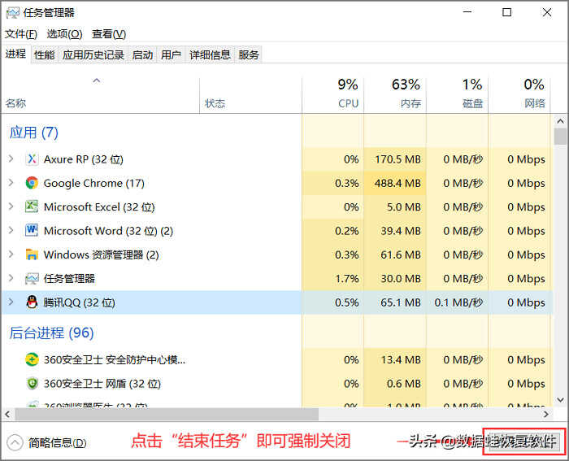This screenshot has width=569, height=461.
Task: Expand the Microsoft Word (2) group
Action: [11, 231]
